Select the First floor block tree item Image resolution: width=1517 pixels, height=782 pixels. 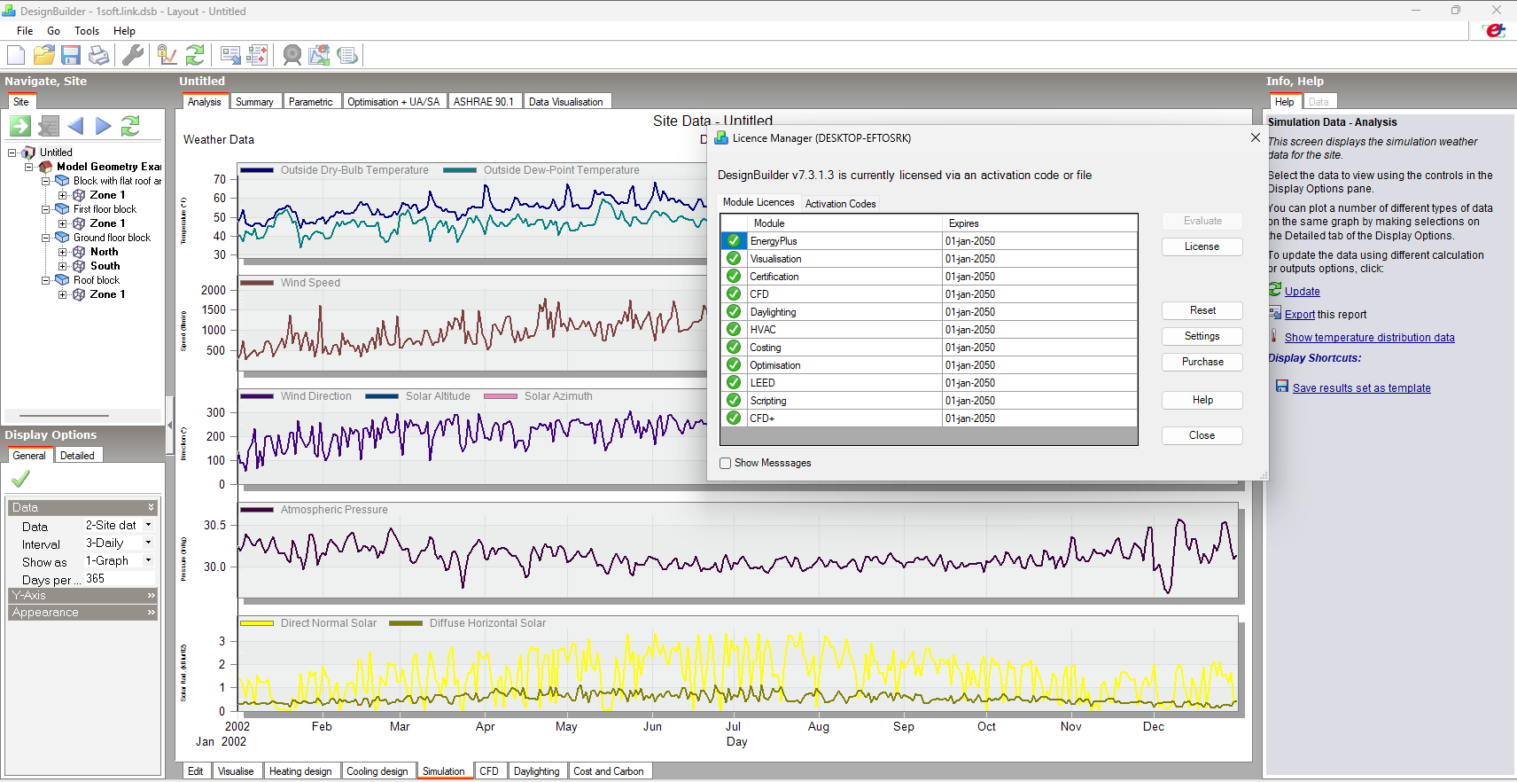point(105,209)
